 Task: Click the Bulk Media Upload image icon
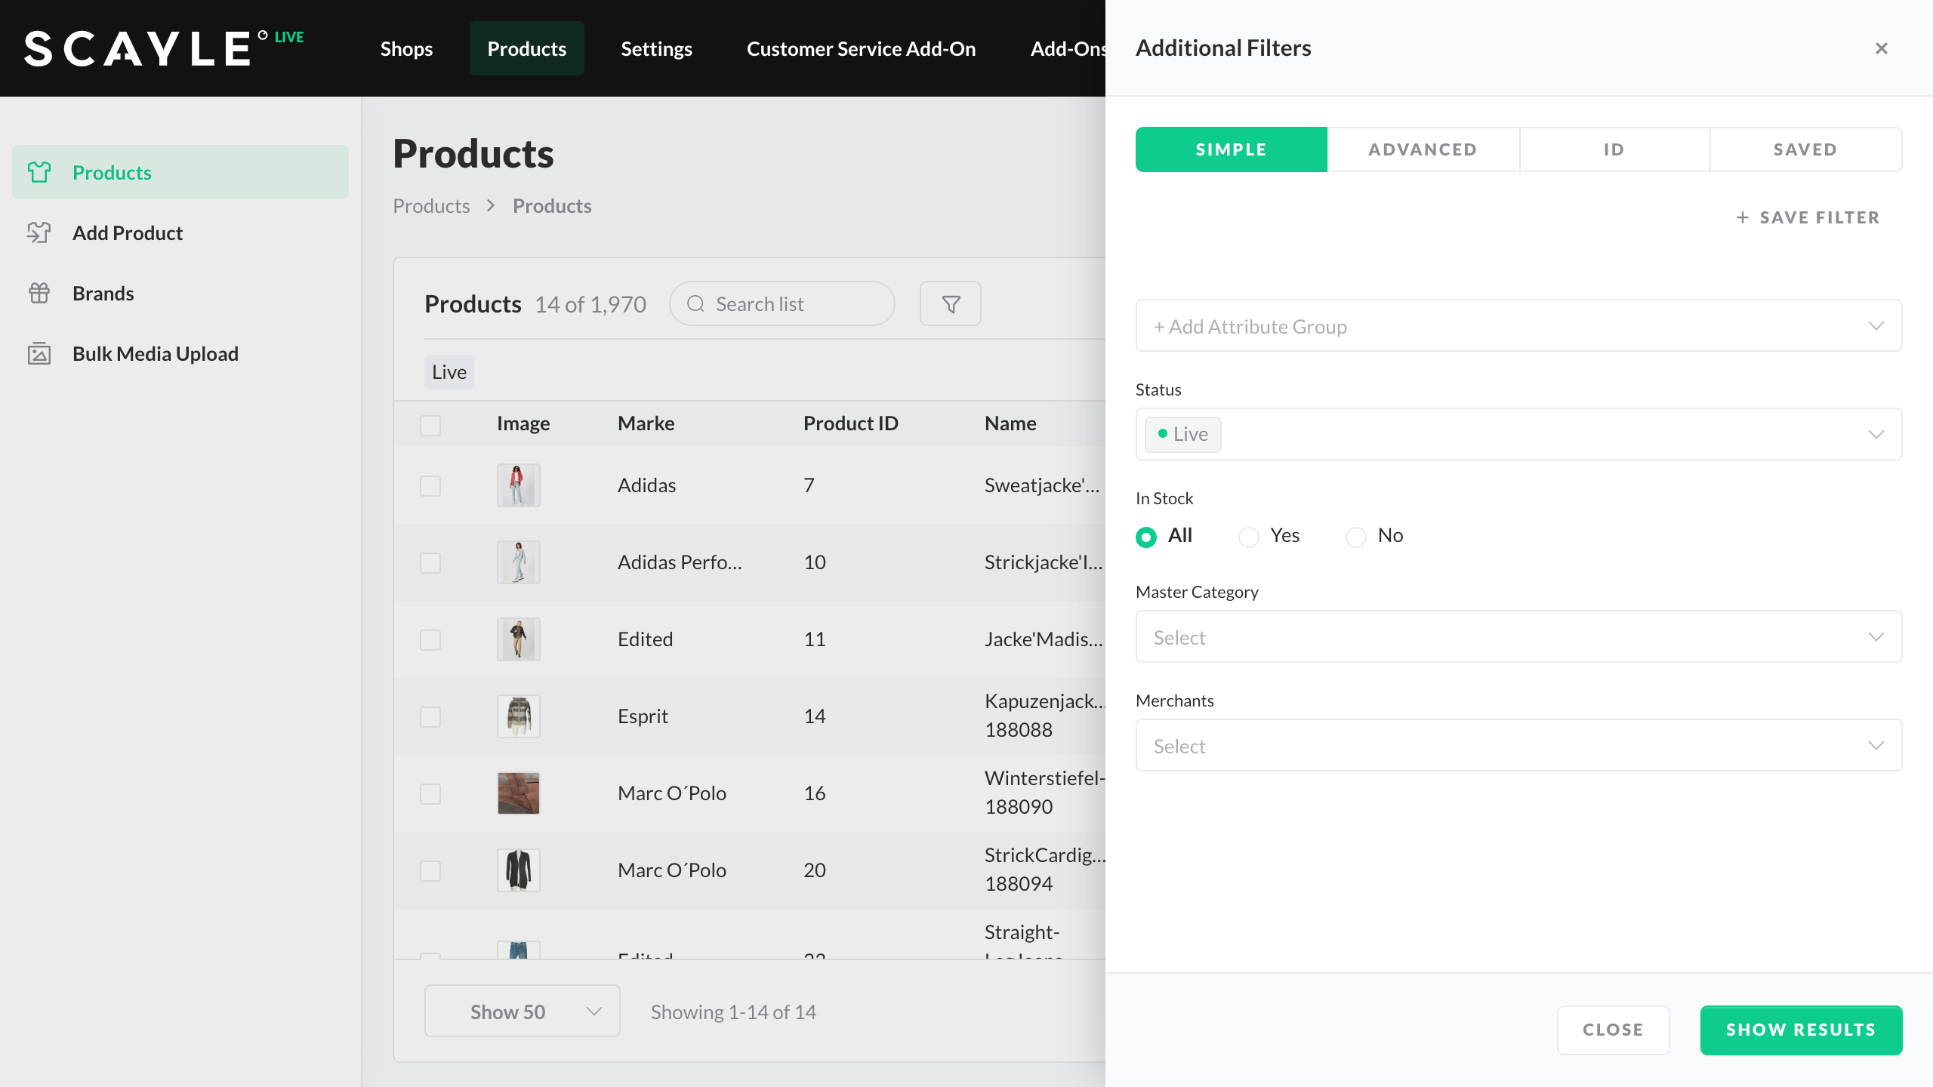(39, 353)
